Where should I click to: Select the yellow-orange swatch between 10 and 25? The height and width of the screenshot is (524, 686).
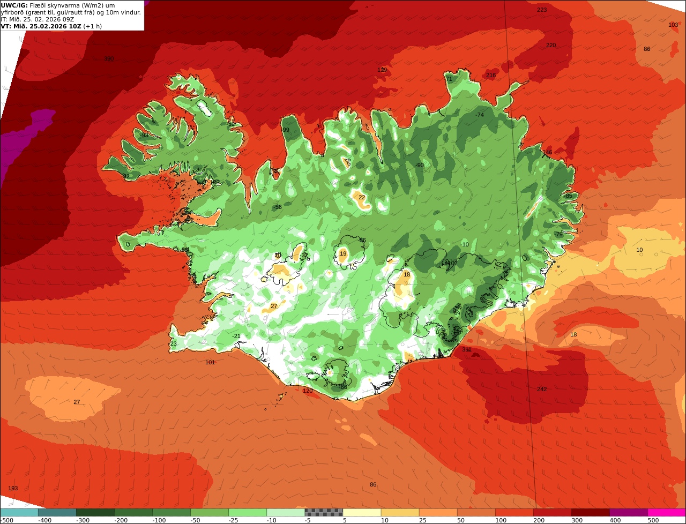click(x=400, y=512)
